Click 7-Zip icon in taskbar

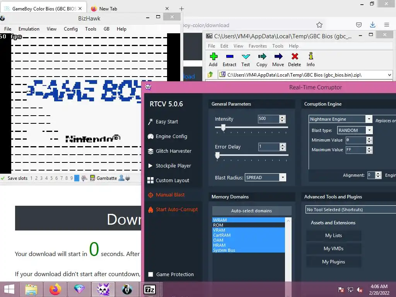pyautogui.click(x=150, y=289)
